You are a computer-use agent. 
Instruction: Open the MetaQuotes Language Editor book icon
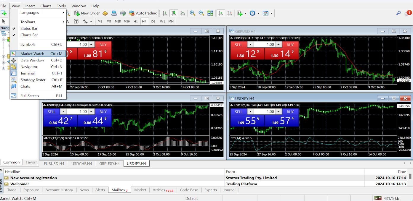click(105, 13)
